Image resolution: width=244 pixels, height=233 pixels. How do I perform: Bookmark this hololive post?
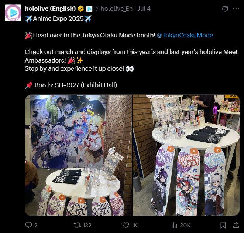coord(223,225)
